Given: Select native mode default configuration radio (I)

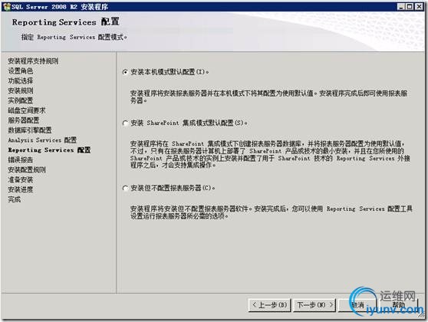Looking at the screenshot, I should [x=125, y=72].
